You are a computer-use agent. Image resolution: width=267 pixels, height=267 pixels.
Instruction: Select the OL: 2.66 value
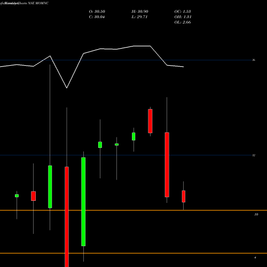coord(183,22)
